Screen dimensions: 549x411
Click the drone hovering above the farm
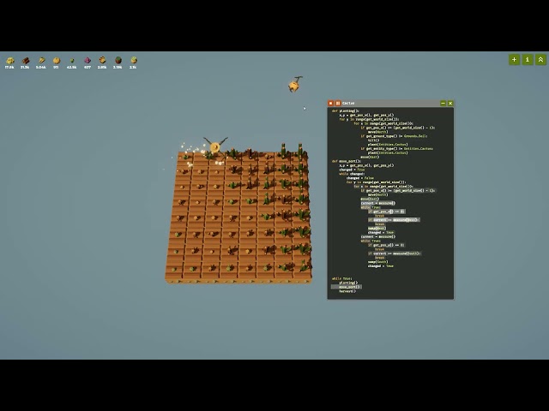215,146
